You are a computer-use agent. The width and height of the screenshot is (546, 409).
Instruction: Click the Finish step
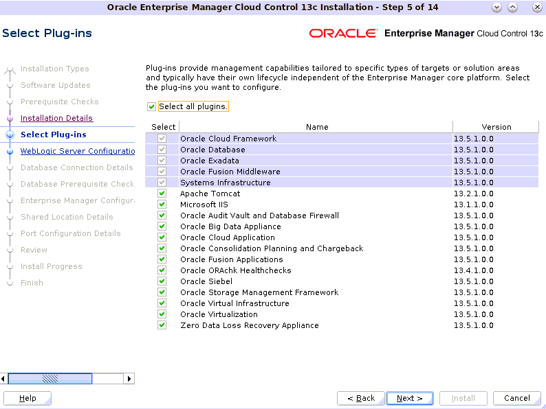coord(32,283)
